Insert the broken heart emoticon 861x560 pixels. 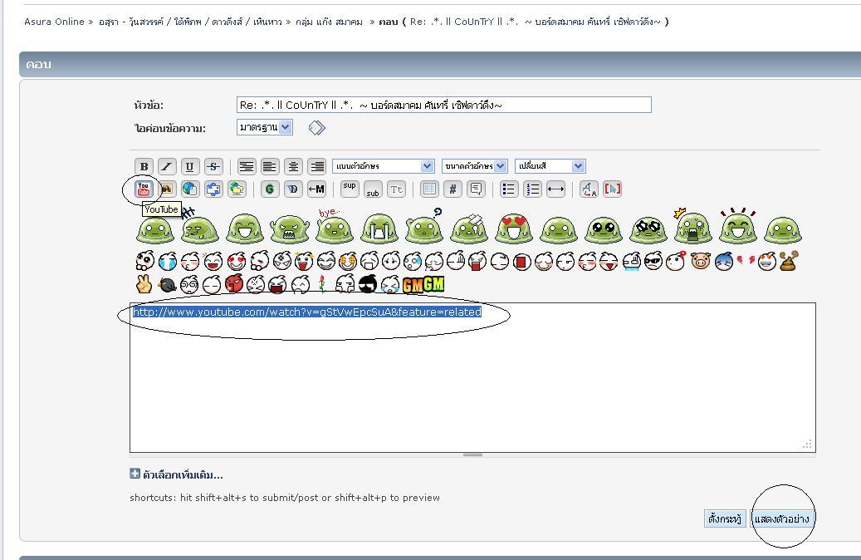[x=745, y=259]
